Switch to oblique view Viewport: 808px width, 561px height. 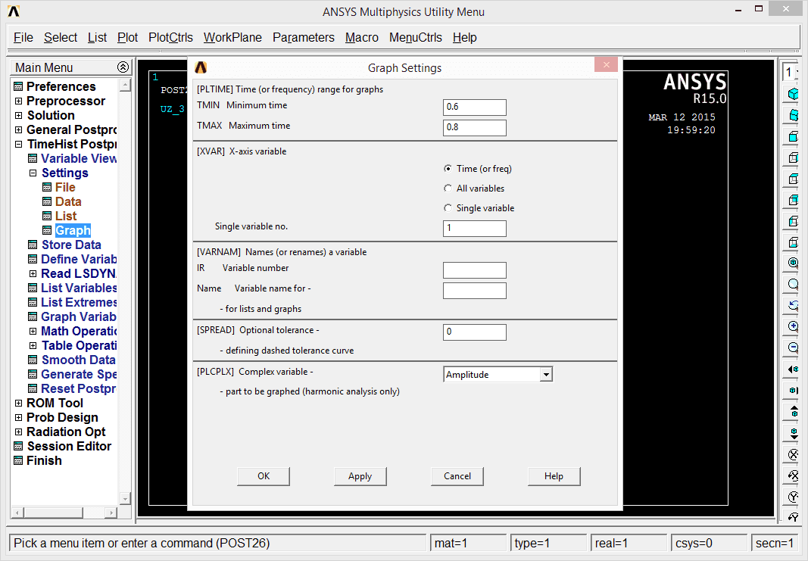pyautogui.click(x=793, y=115)
